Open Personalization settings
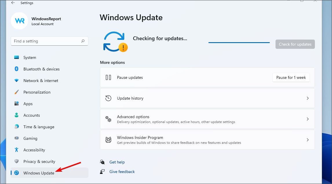332x184 pixels. pyautogui.click(x=50, y=92)
